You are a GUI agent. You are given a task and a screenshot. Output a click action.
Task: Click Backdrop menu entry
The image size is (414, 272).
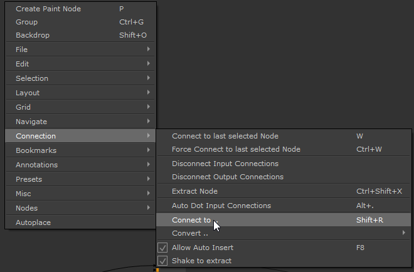click(x=33, y=35)
